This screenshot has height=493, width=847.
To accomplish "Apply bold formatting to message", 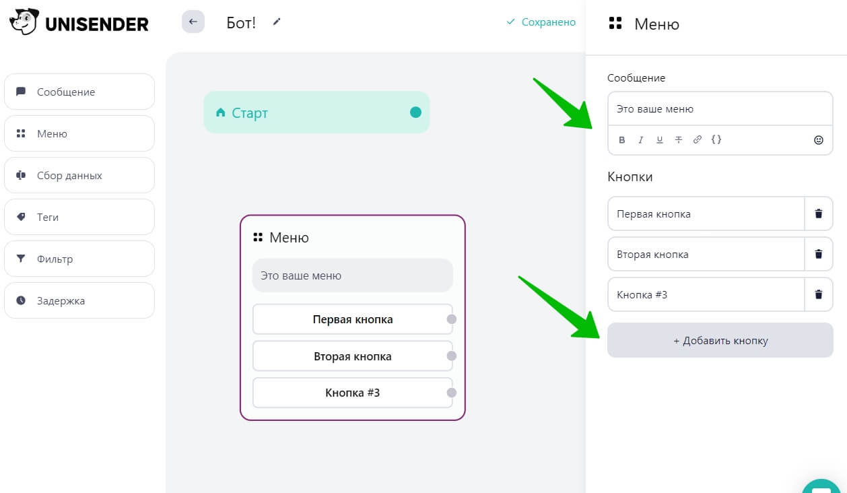I will (622, 140).
